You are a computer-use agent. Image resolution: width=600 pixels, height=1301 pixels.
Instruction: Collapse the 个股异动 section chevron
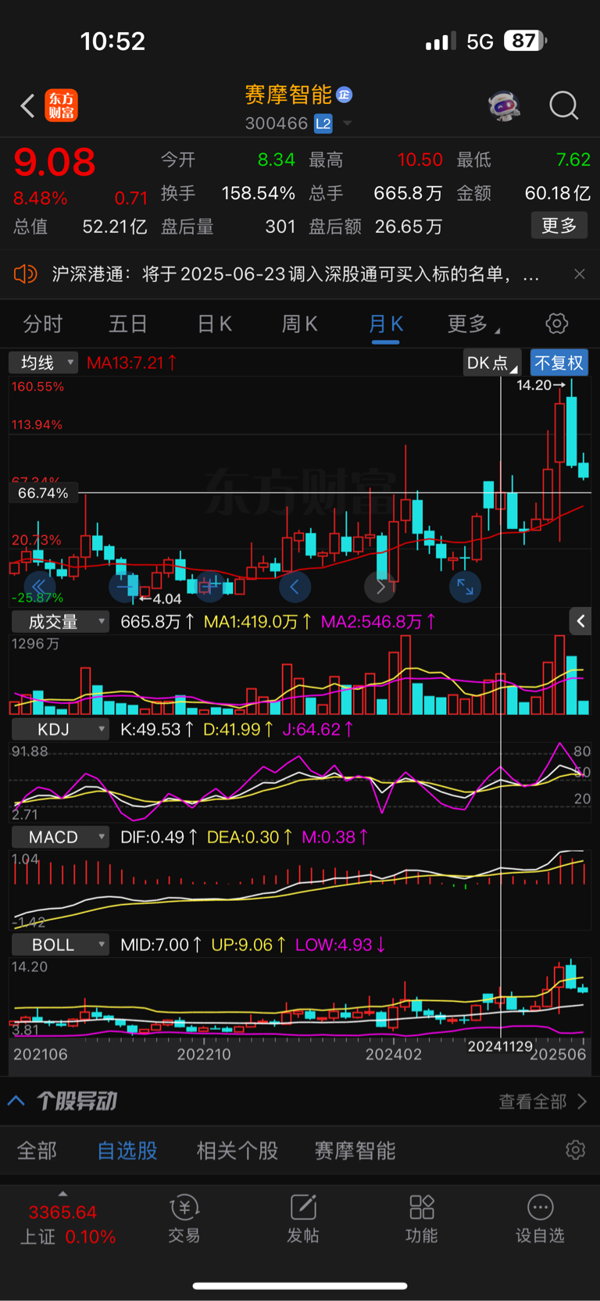click(16, 1101)
